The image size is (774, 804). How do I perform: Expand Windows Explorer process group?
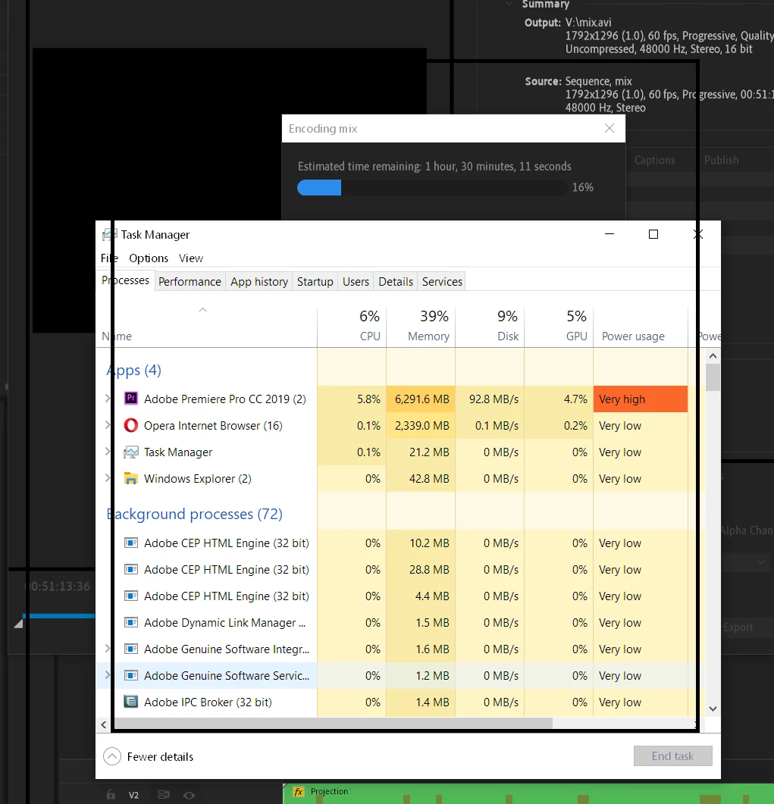[107, 478]
